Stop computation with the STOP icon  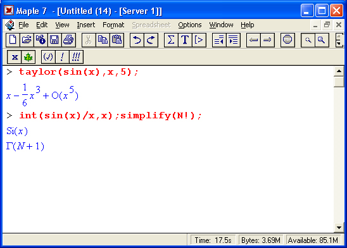(287, 40)
